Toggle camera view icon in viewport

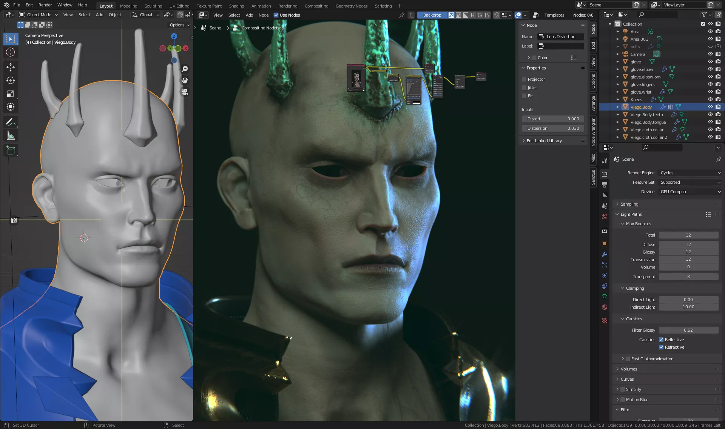coord(185,92)
